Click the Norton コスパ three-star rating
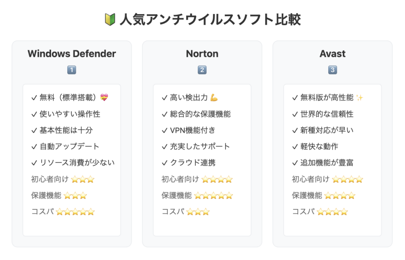Viewport: 405px width, 260px height. point(198,212)
